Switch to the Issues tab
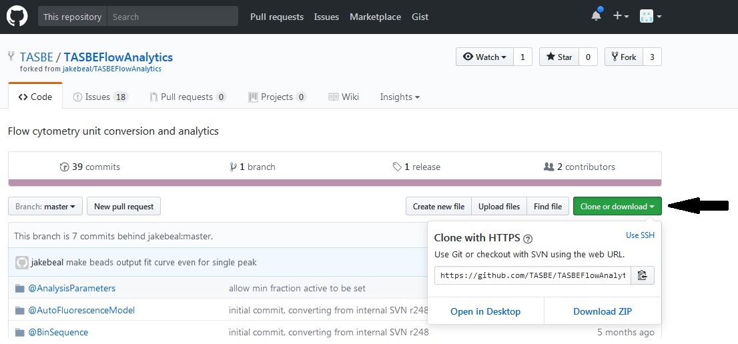The width and height of the screenshot is (738, 344). (100, 97)
